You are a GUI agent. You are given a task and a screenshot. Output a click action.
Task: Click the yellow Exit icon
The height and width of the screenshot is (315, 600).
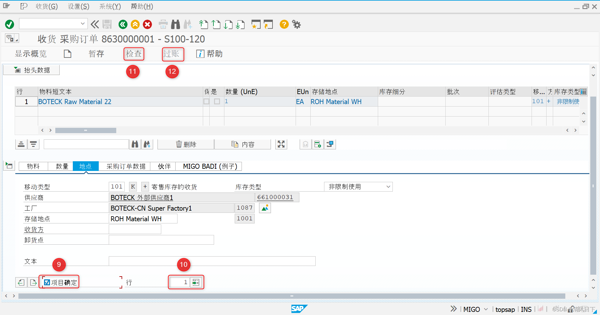click(x=135, y=24)
